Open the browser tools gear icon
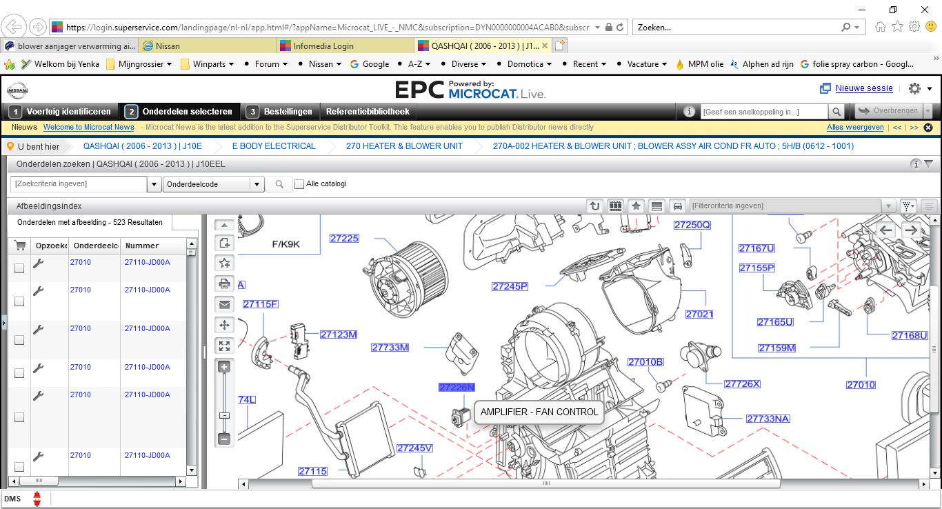This screenshot has width=942, height=509. [914, 27]
